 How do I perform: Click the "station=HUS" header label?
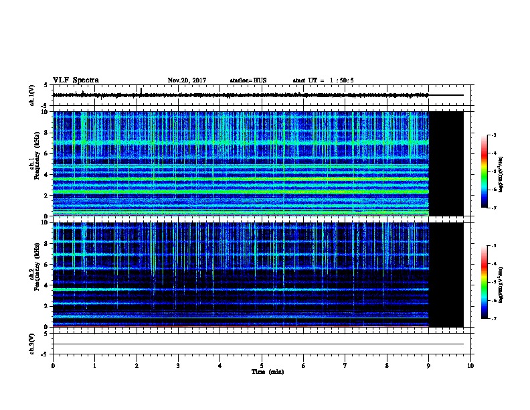[248, 80]
